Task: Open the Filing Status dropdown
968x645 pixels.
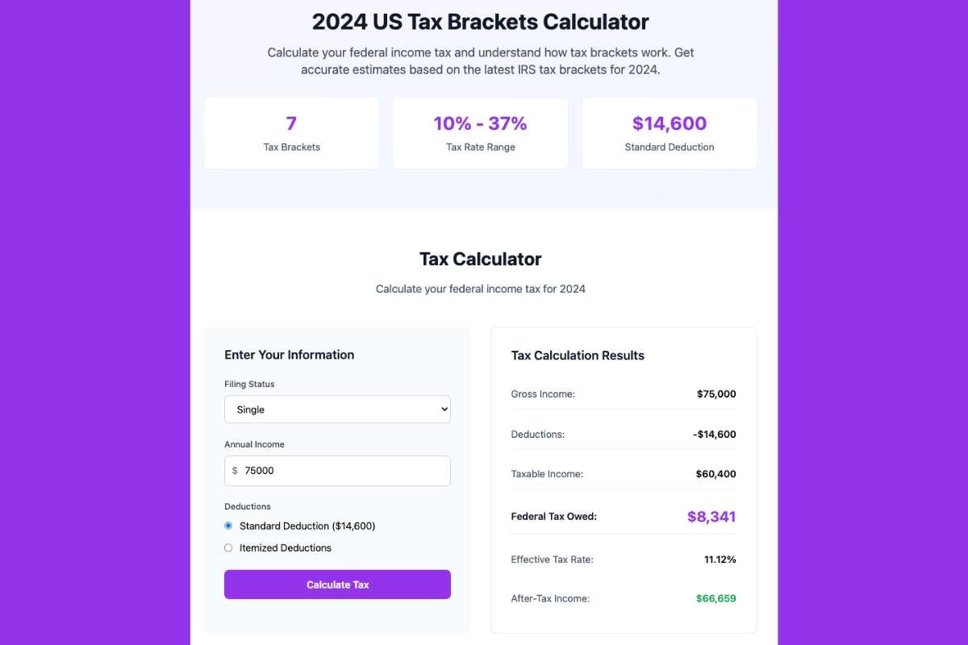Action: [336, 410]
